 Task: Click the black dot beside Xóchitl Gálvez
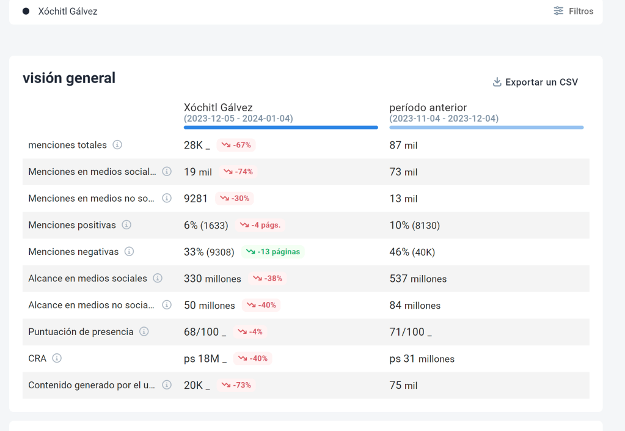(x=26, y=11)
